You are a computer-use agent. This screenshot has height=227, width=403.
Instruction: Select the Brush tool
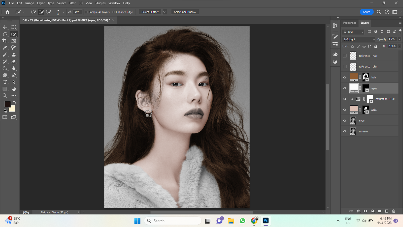tap(5, 54)
